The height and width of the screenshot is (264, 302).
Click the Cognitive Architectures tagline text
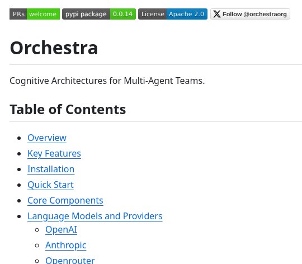coord(107,81)
